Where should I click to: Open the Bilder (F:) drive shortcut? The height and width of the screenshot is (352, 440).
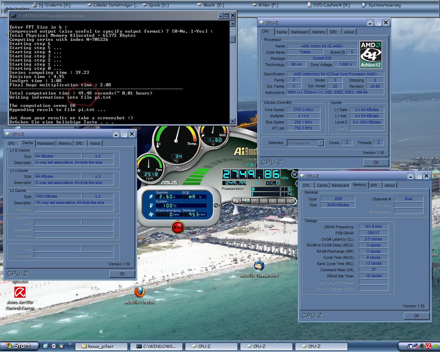coord(265,5)
